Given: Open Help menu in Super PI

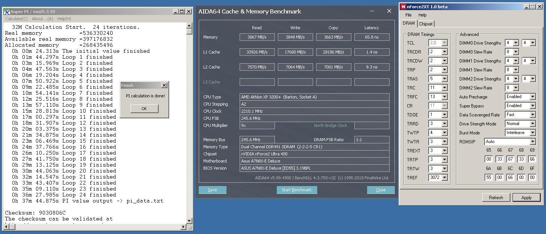Looking at the screenshot, I should pos(64,19).
